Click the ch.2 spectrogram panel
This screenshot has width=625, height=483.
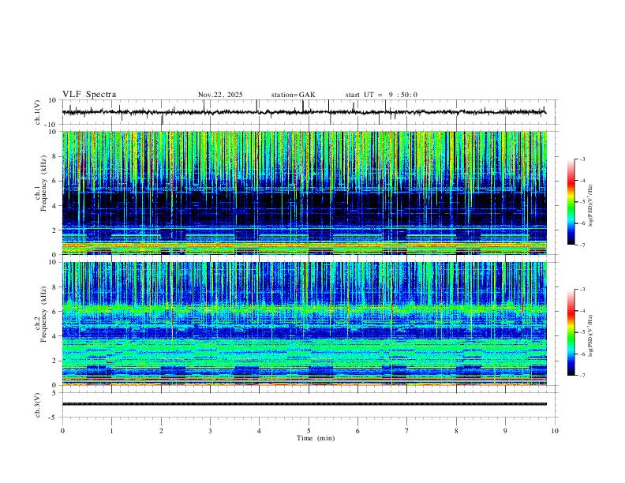coord(305,324)
